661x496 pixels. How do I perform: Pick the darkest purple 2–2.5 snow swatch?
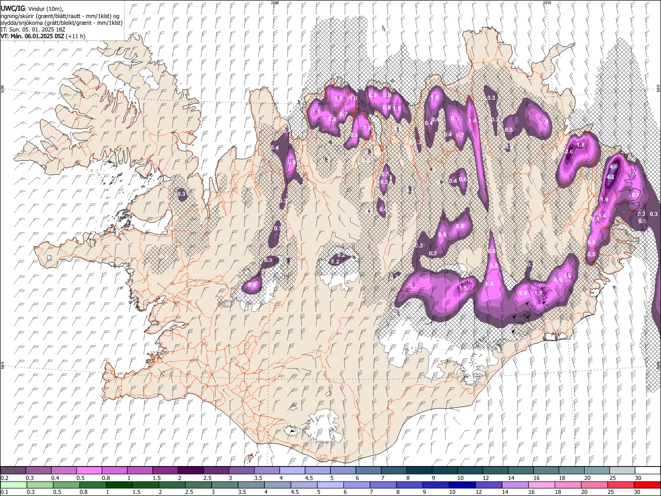[x=190, y=470]
